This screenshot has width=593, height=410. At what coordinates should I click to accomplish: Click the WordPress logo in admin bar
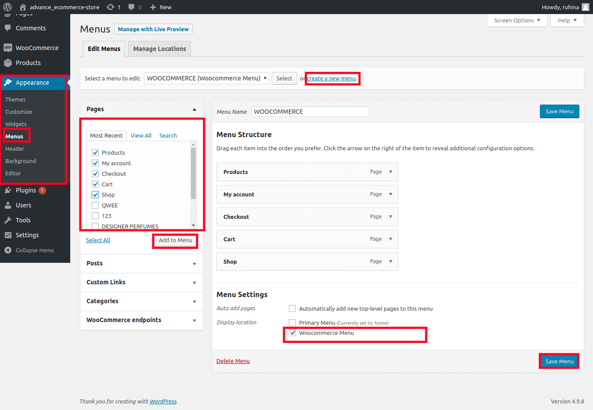pos(7,7)
